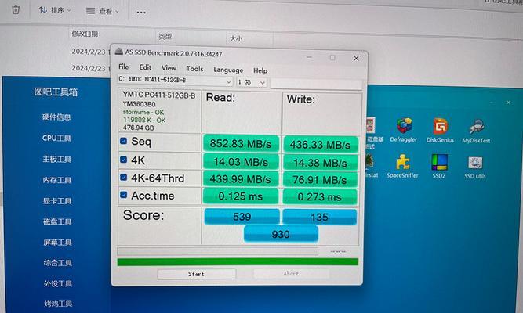Click the 大小 column header in Explorer
The height and width of the screenshot is (313, 523).
(236, 38)
